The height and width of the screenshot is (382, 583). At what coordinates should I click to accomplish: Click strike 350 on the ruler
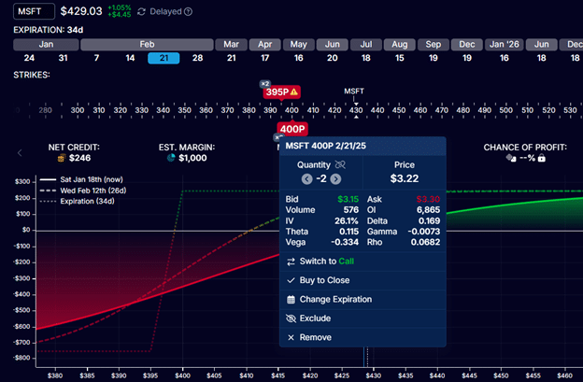click(184, 110)
